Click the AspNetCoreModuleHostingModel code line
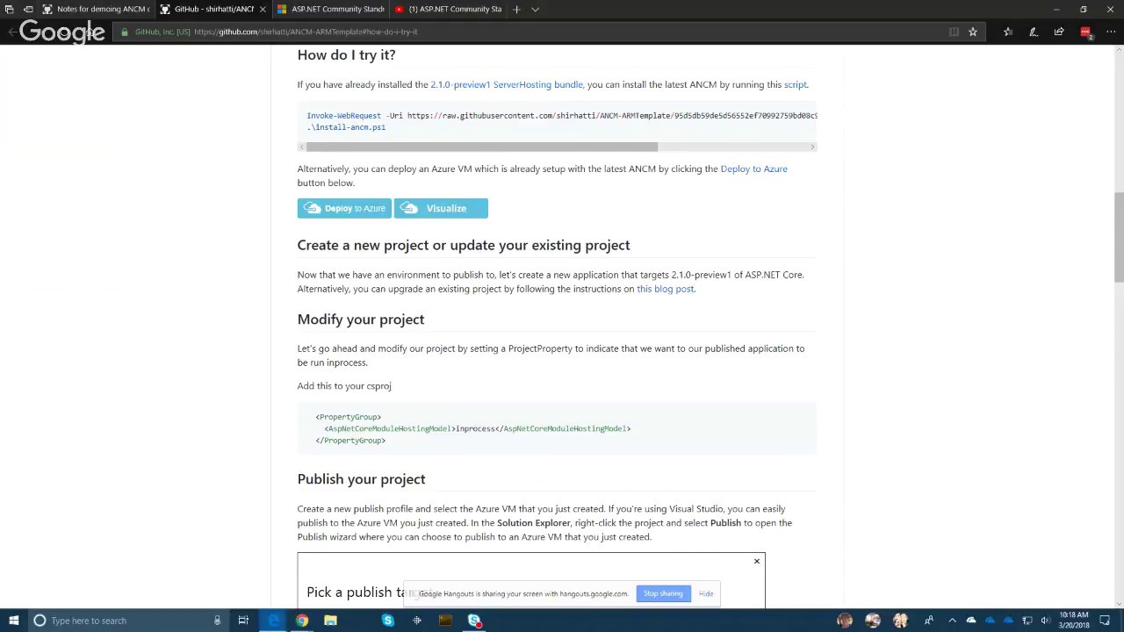The width and height of the screenshot is (1124, 632). point(478,428)
